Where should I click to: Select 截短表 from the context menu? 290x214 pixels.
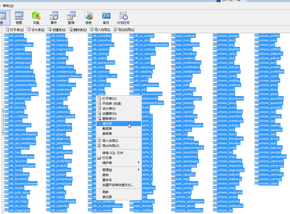tap(107, 129)
